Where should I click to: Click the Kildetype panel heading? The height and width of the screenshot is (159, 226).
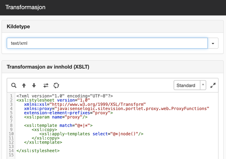pyautogui.click(x=18, y=26)
